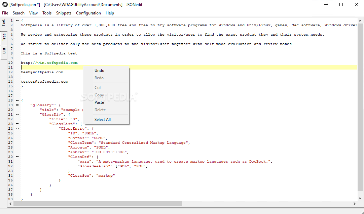The width and height of the screenshot is (364, 214).
Task: Open the File menu
Action: click(5, 13)
